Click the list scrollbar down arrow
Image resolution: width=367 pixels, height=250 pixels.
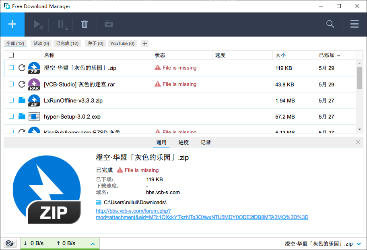pos(359,129)
